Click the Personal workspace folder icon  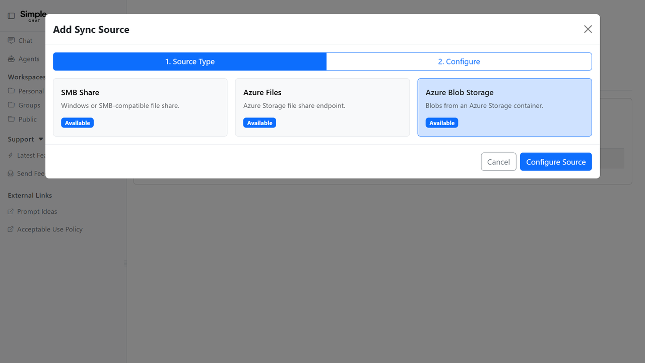coord(11,91)
